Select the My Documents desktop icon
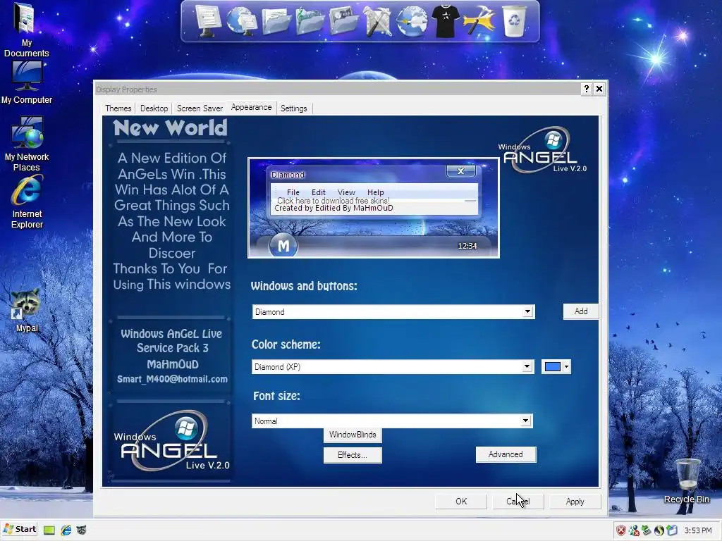The image size is (722, 541). pyautogui.click(x=26, y=30)
